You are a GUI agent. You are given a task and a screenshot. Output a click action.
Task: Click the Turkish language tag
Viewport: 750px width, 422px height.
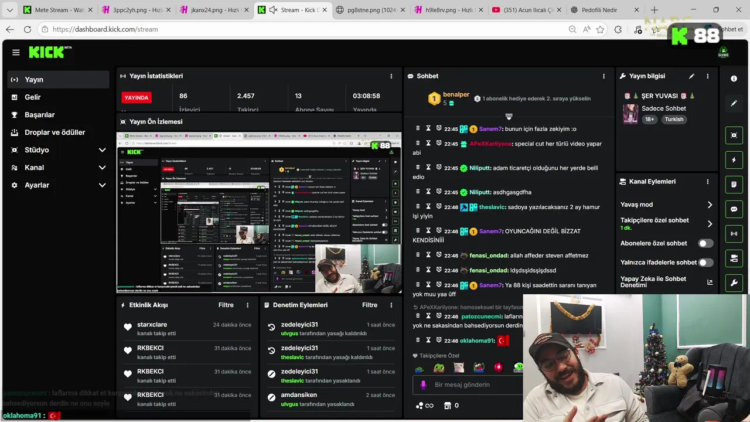[x=674, y=119]
